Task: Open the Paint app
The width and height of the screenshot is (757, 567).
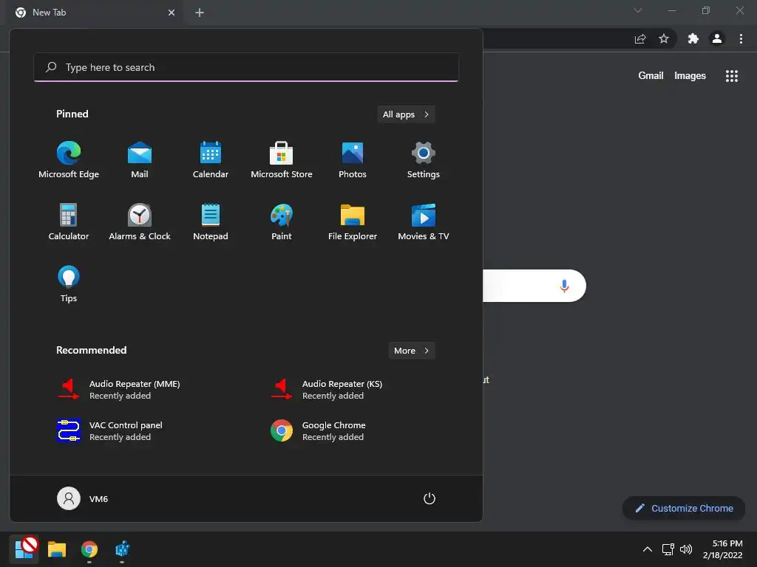Action: tap(282, 221)
